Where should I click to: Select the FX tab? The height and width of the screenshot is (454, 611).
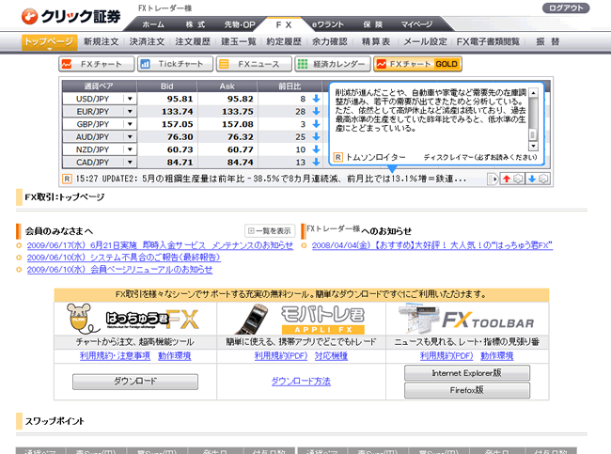pos(284,24)
